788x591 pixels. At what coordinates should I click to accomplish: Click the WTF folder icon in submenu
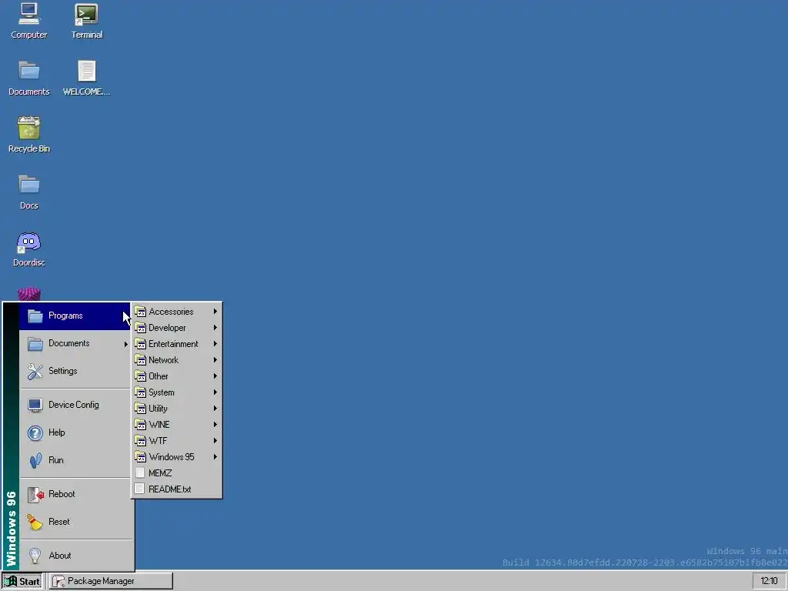click(140, 441)
